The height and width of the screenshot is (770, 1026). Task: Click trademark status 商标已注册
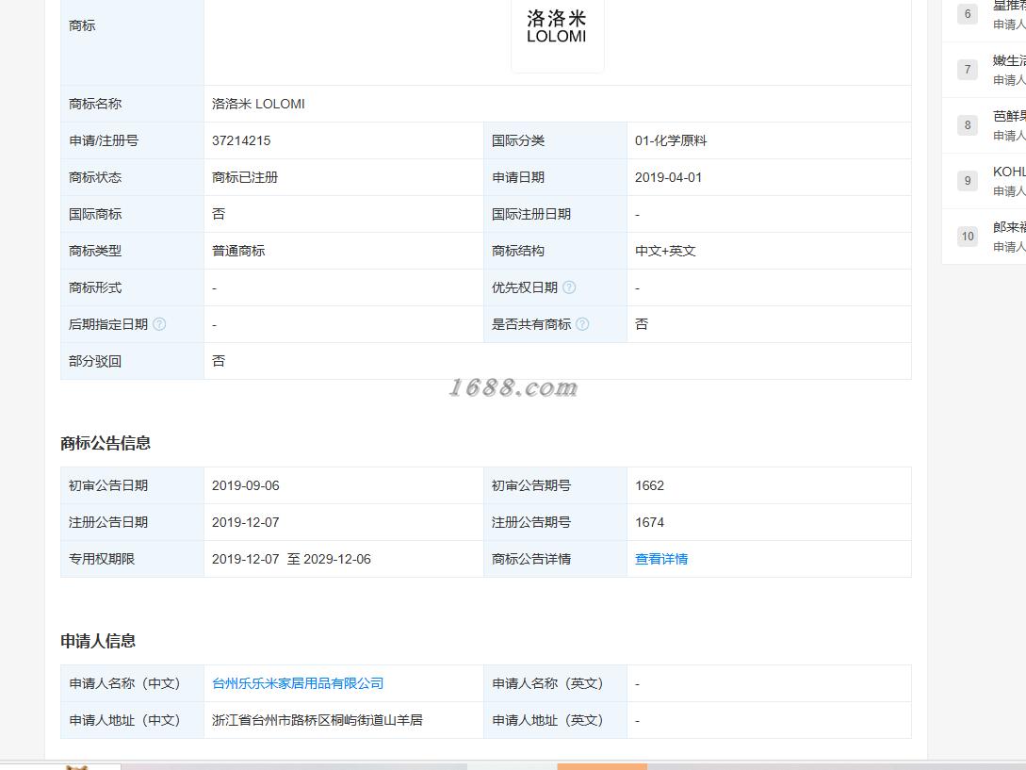click(245, 177)
